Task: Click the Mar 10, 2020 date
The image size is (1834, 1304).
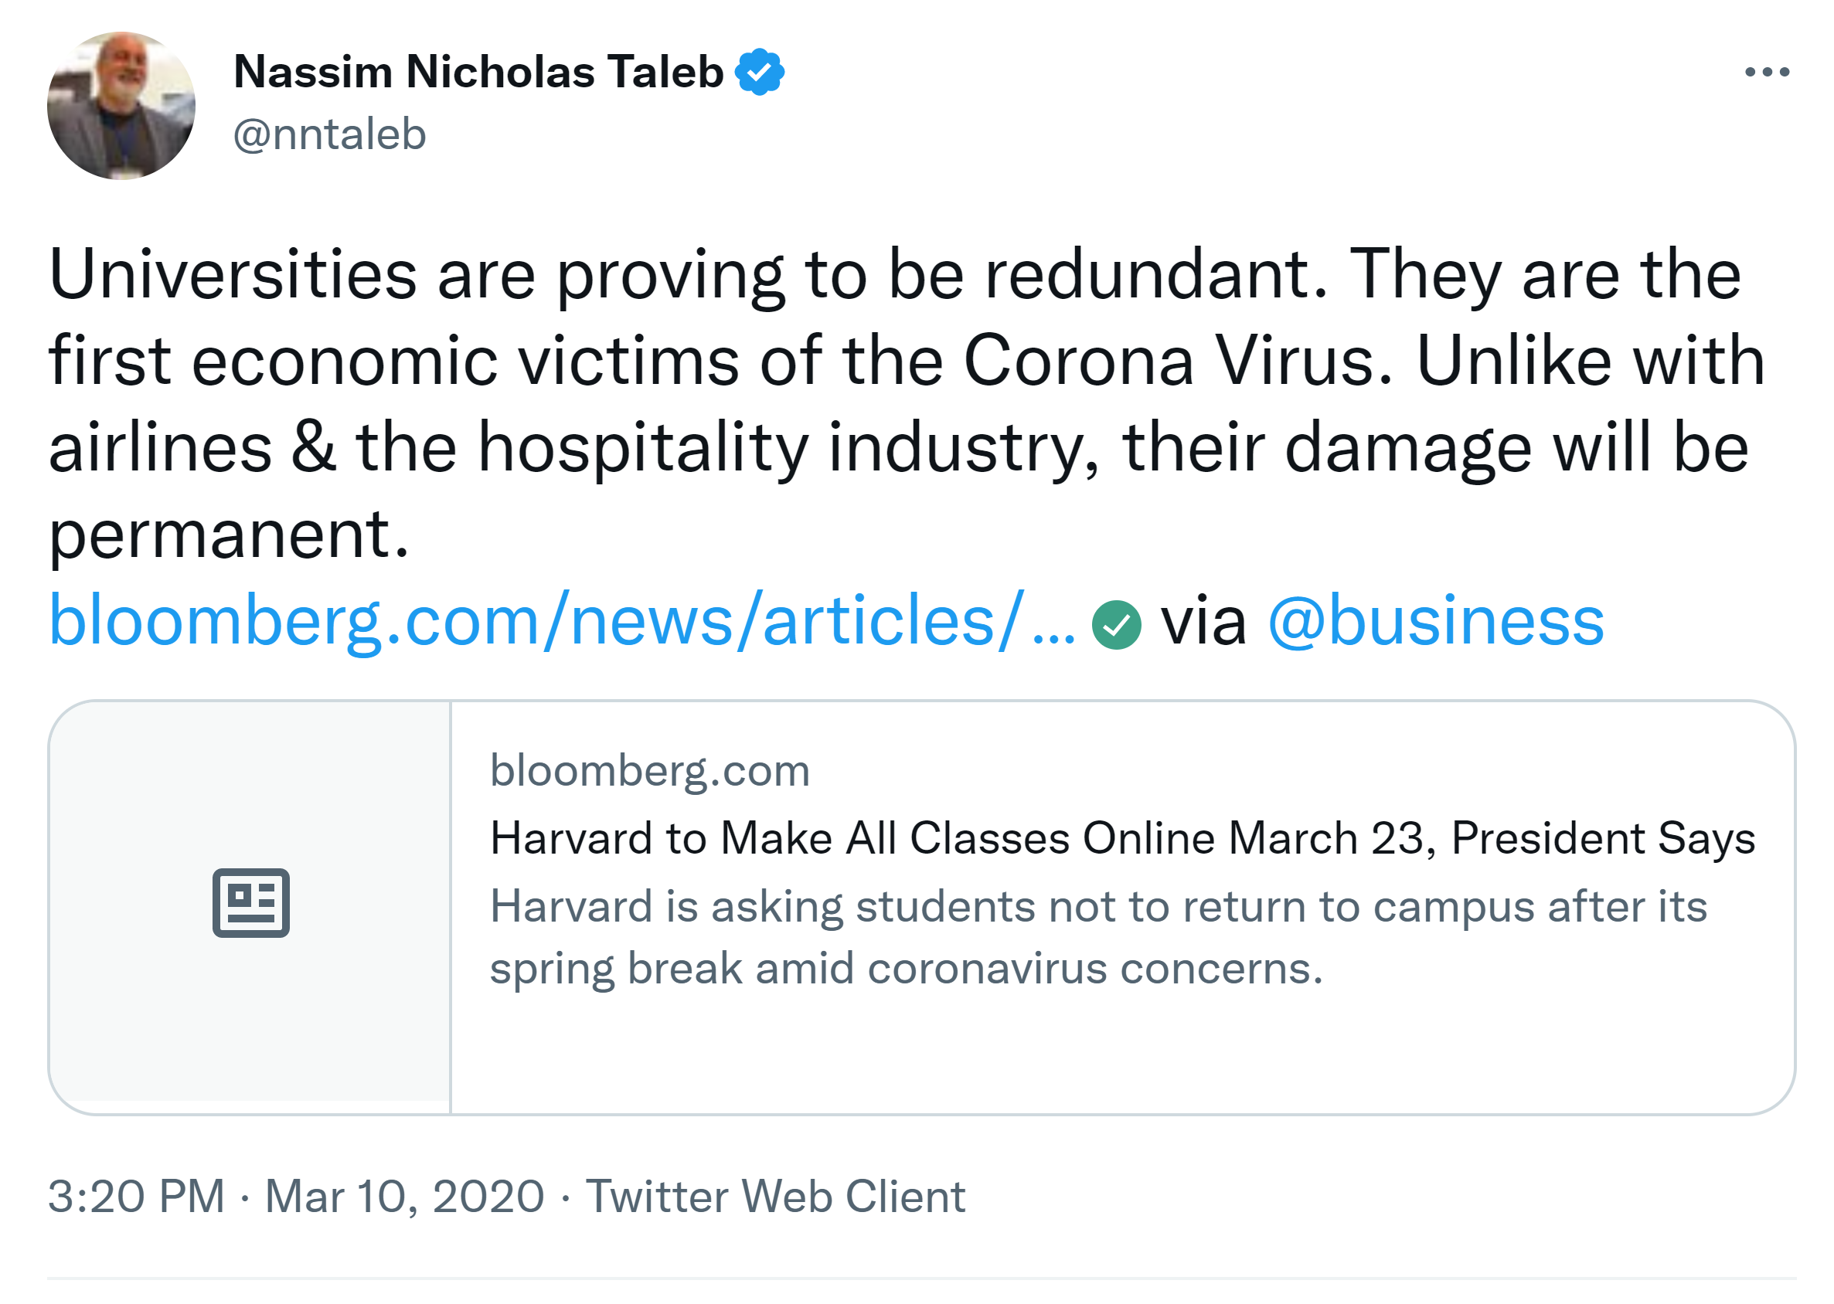Action: pyautogui.click(x=404, y=1197)
